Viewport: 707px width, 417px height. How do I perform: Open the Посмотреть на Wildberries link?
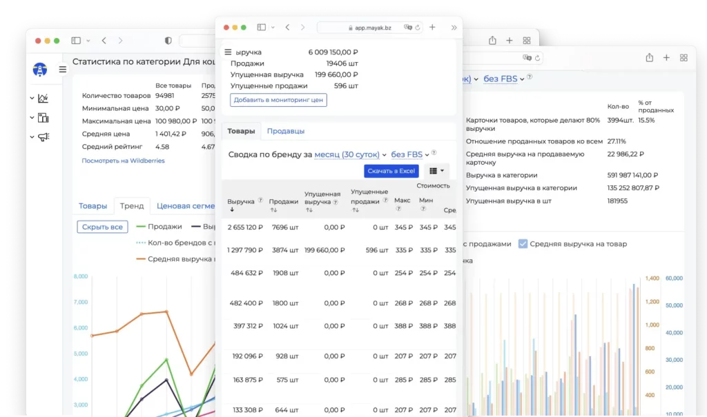tap(123, 161)
